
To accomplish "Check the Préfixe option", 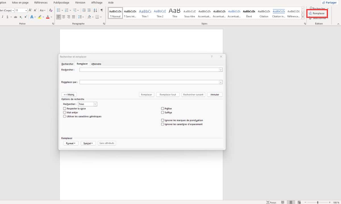I will pos(163,109).
